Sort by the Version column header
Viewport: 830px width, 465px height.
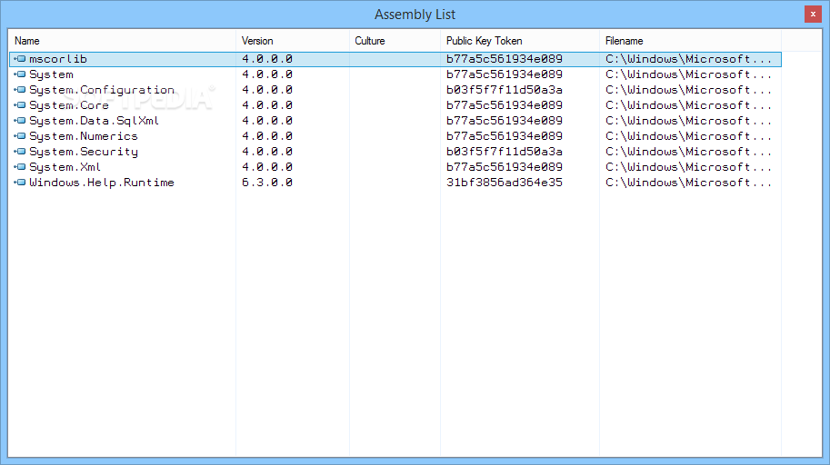pyautogui.click(x=292, y=41)
